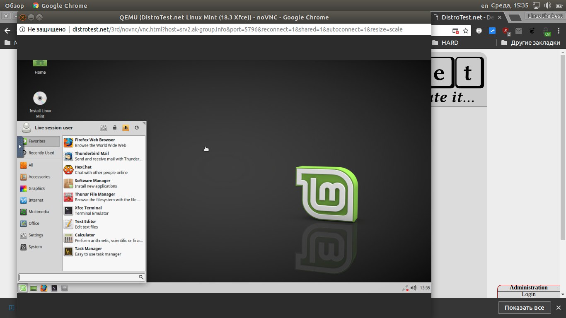The width and height of the screenshot is (566, 318).
Task: Close the downloads bar
Action: point(558,308)
